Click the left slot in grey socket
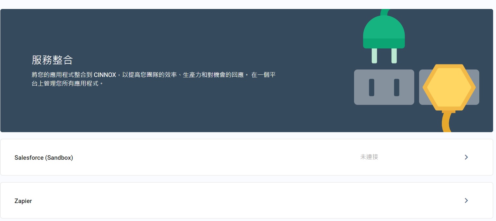This screenshot has height=221, width=496. (372, 87)
